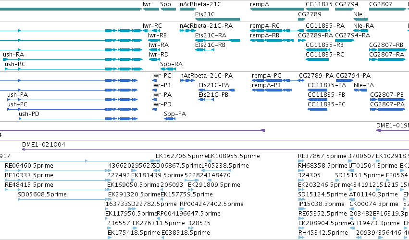Screen dimensions: 409x240
Task: Click the CG2789-RA transcript label
Action: (316, 35)
